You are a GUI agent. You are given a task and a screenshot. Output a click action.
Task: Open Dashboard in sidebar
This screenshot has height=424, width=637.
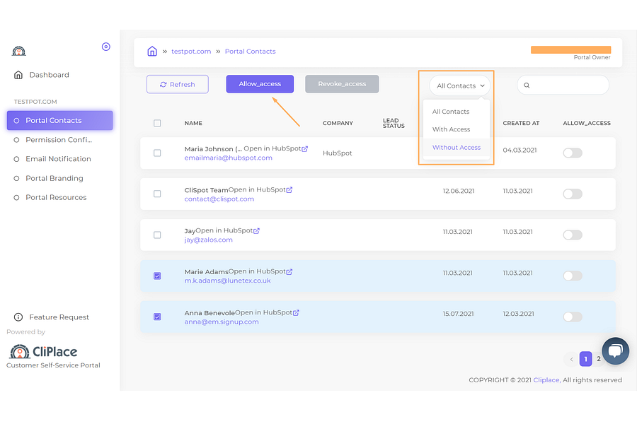[49, 75]
